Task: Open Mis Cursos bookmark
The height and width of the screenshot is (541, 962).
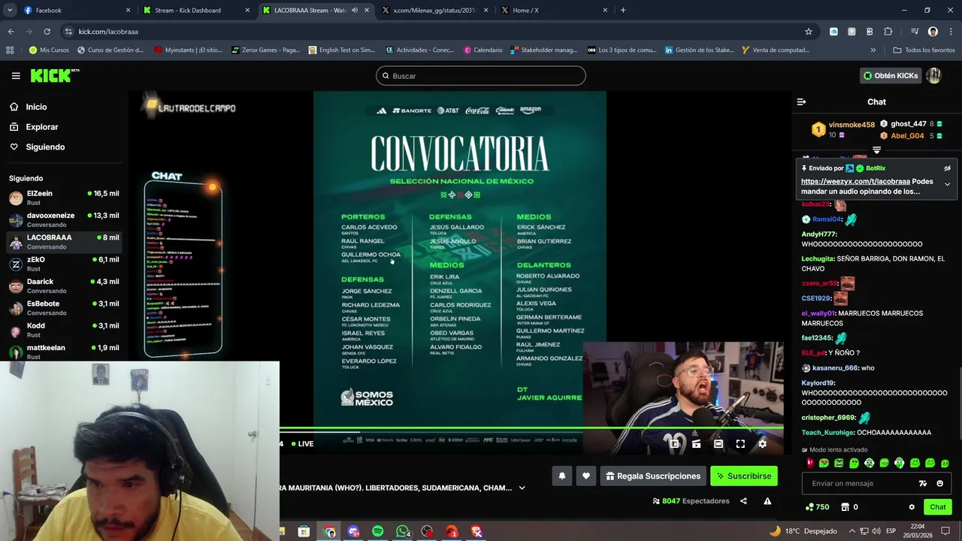Action: click(x=49, y=50)
